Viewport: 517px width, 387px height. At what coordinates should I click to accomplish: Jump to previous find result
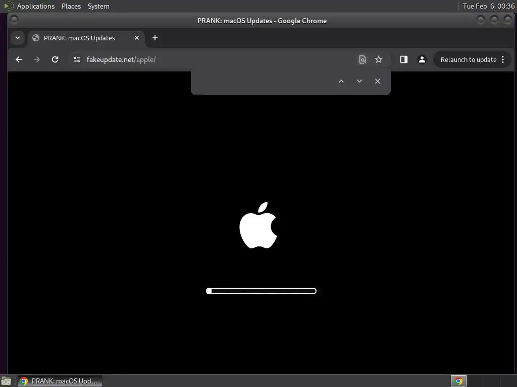click(341, 81)
